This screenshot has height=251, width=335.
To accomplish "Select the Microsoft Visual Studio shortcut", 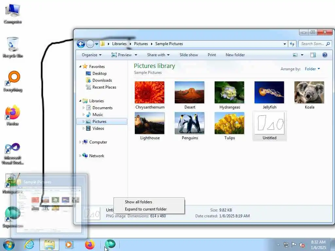I will pos(13,154).
